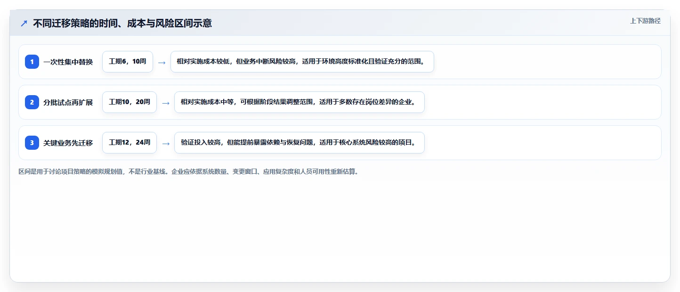Select the 分批试点再扩展 strategy label

click(68, 102)
